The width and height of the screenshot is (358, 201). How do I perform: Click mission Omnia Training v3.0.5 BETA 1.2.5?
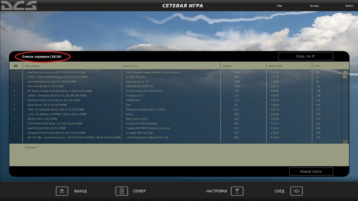pyautogui.click(x=144, y=91)
